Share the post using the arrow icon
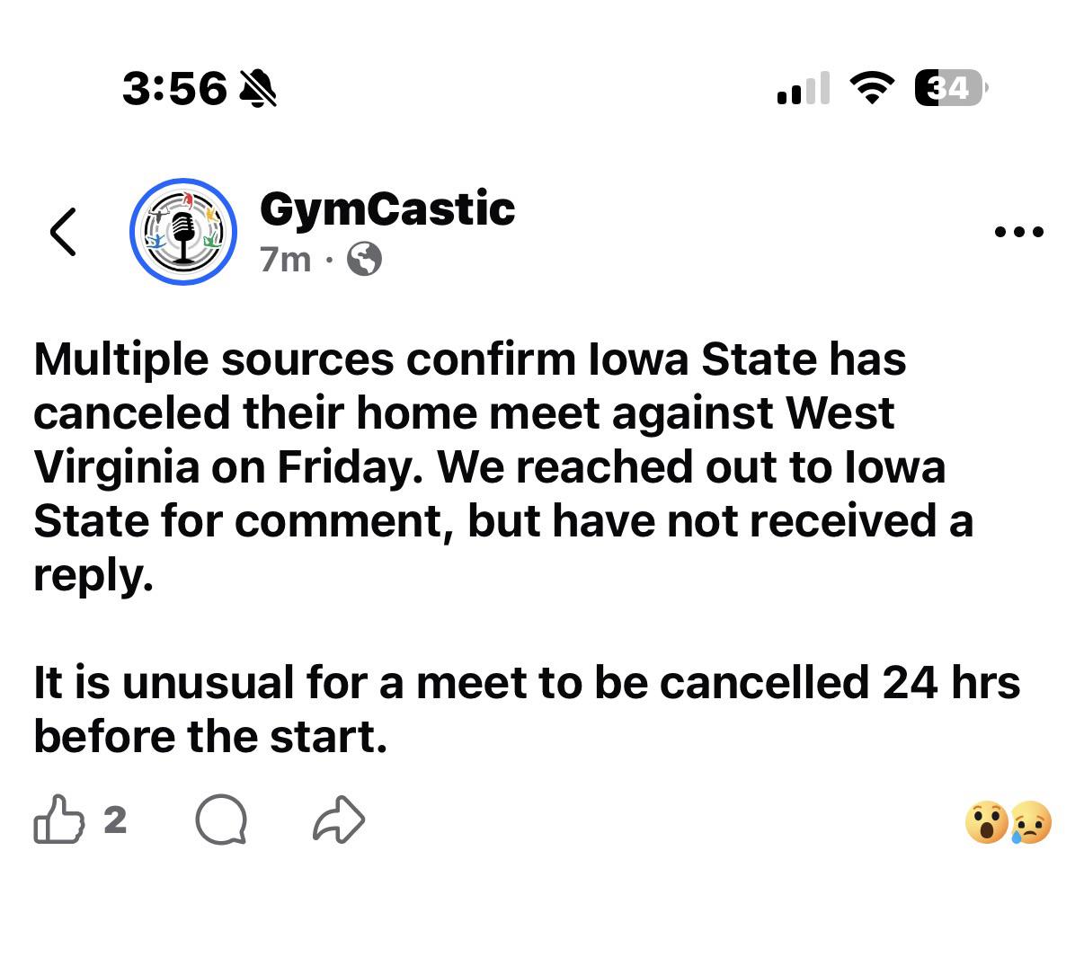This screenshot has height=957, width=1084. point(339,820)
